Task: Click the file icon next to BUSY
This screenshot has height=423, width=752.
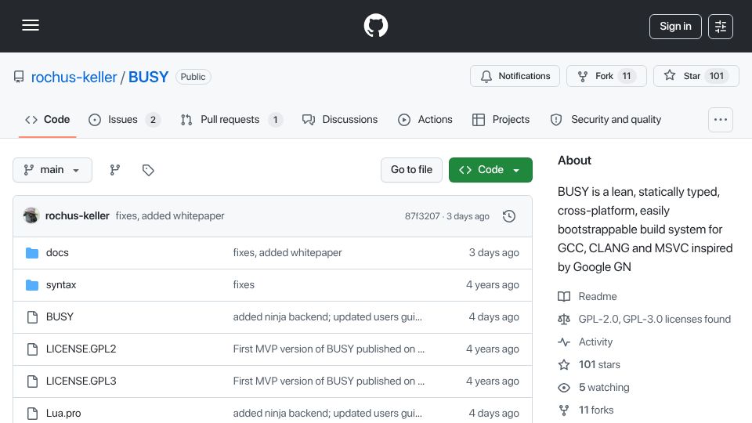Action: [32, 317]
